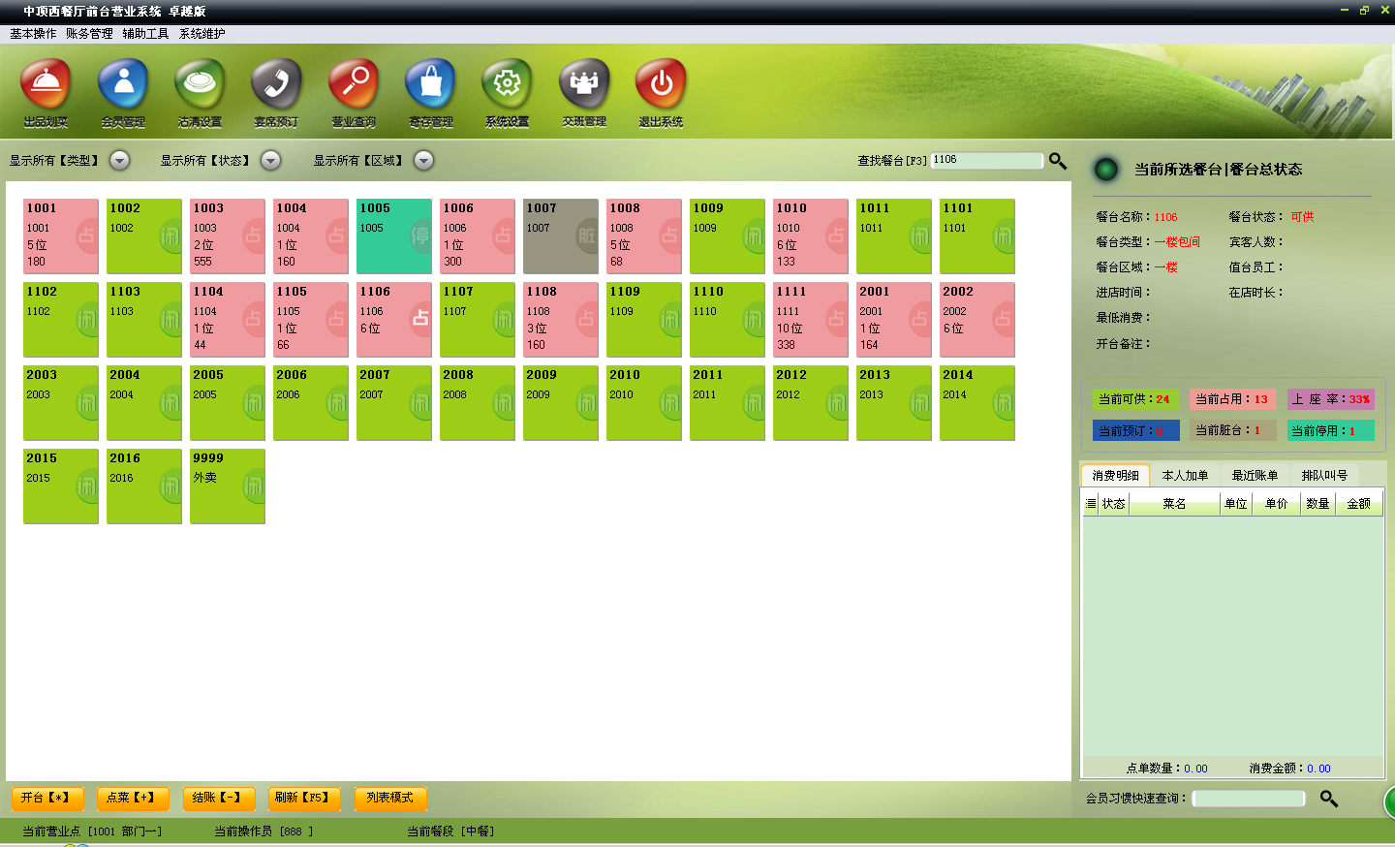Open the 辅助工具 menu

145,34
